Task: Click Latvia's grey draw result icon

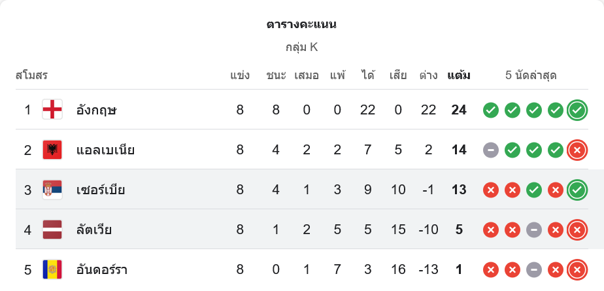Action: tap(534, 230)
